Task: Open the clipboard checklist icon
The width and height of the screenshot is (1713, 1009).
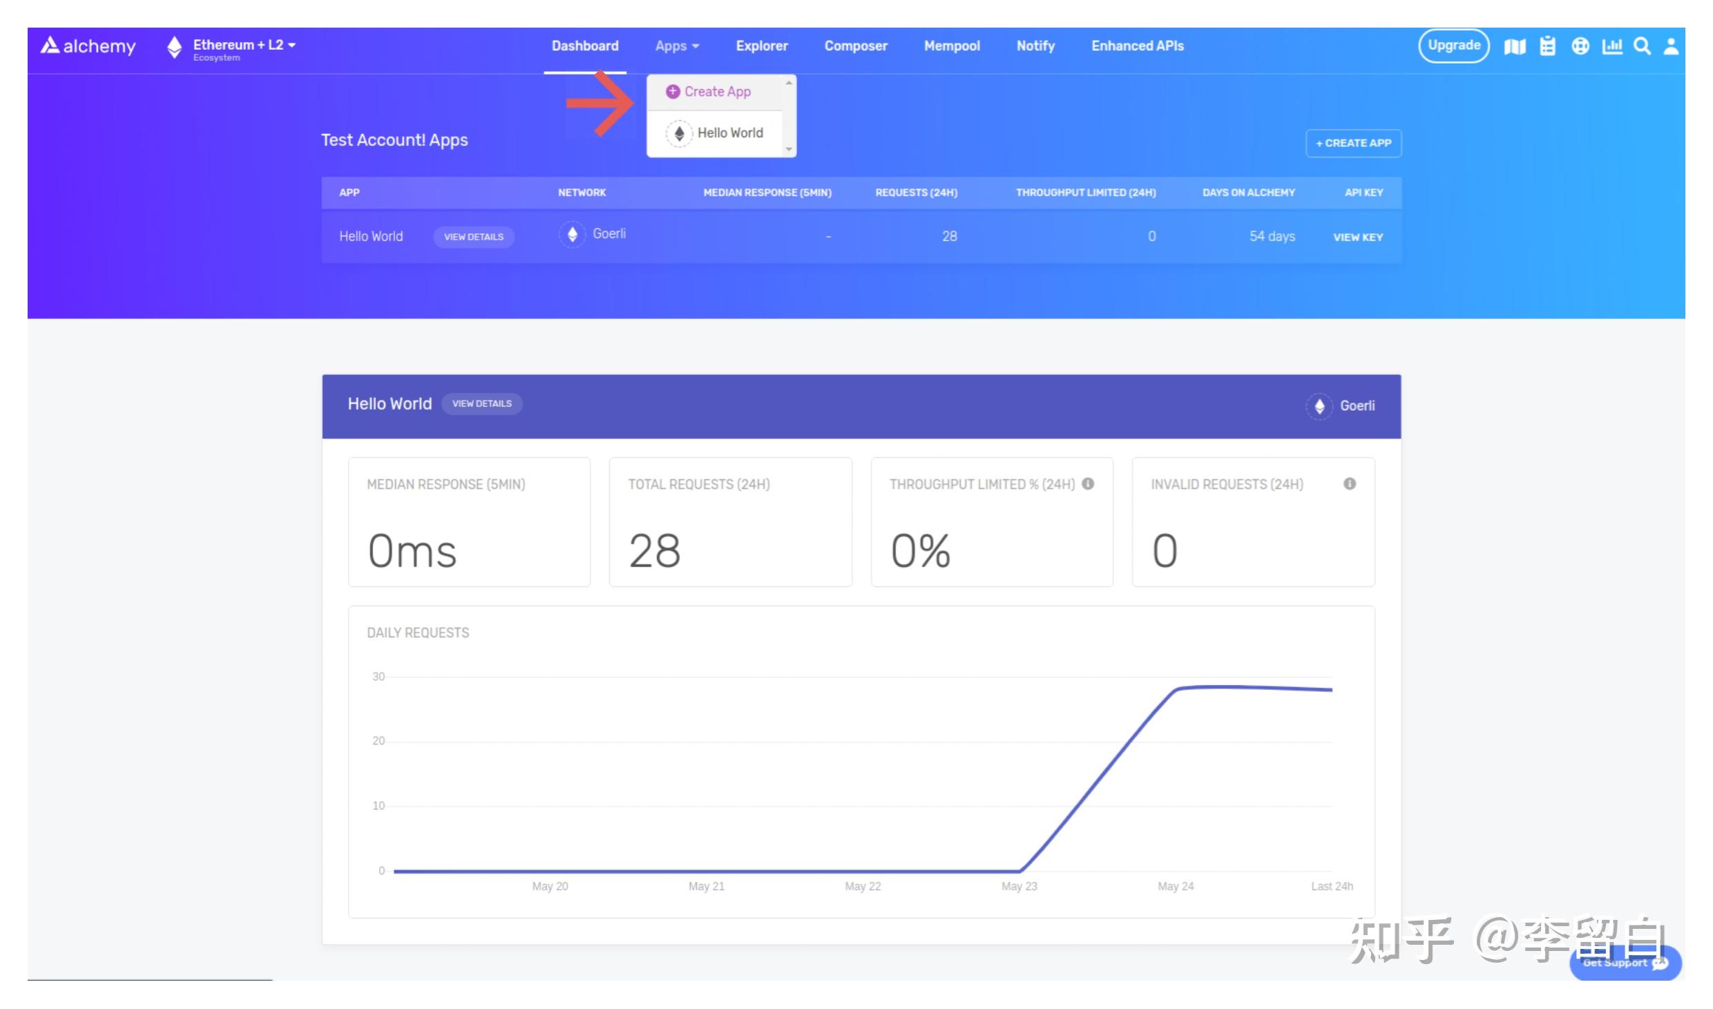Action: click(1547, 46)
